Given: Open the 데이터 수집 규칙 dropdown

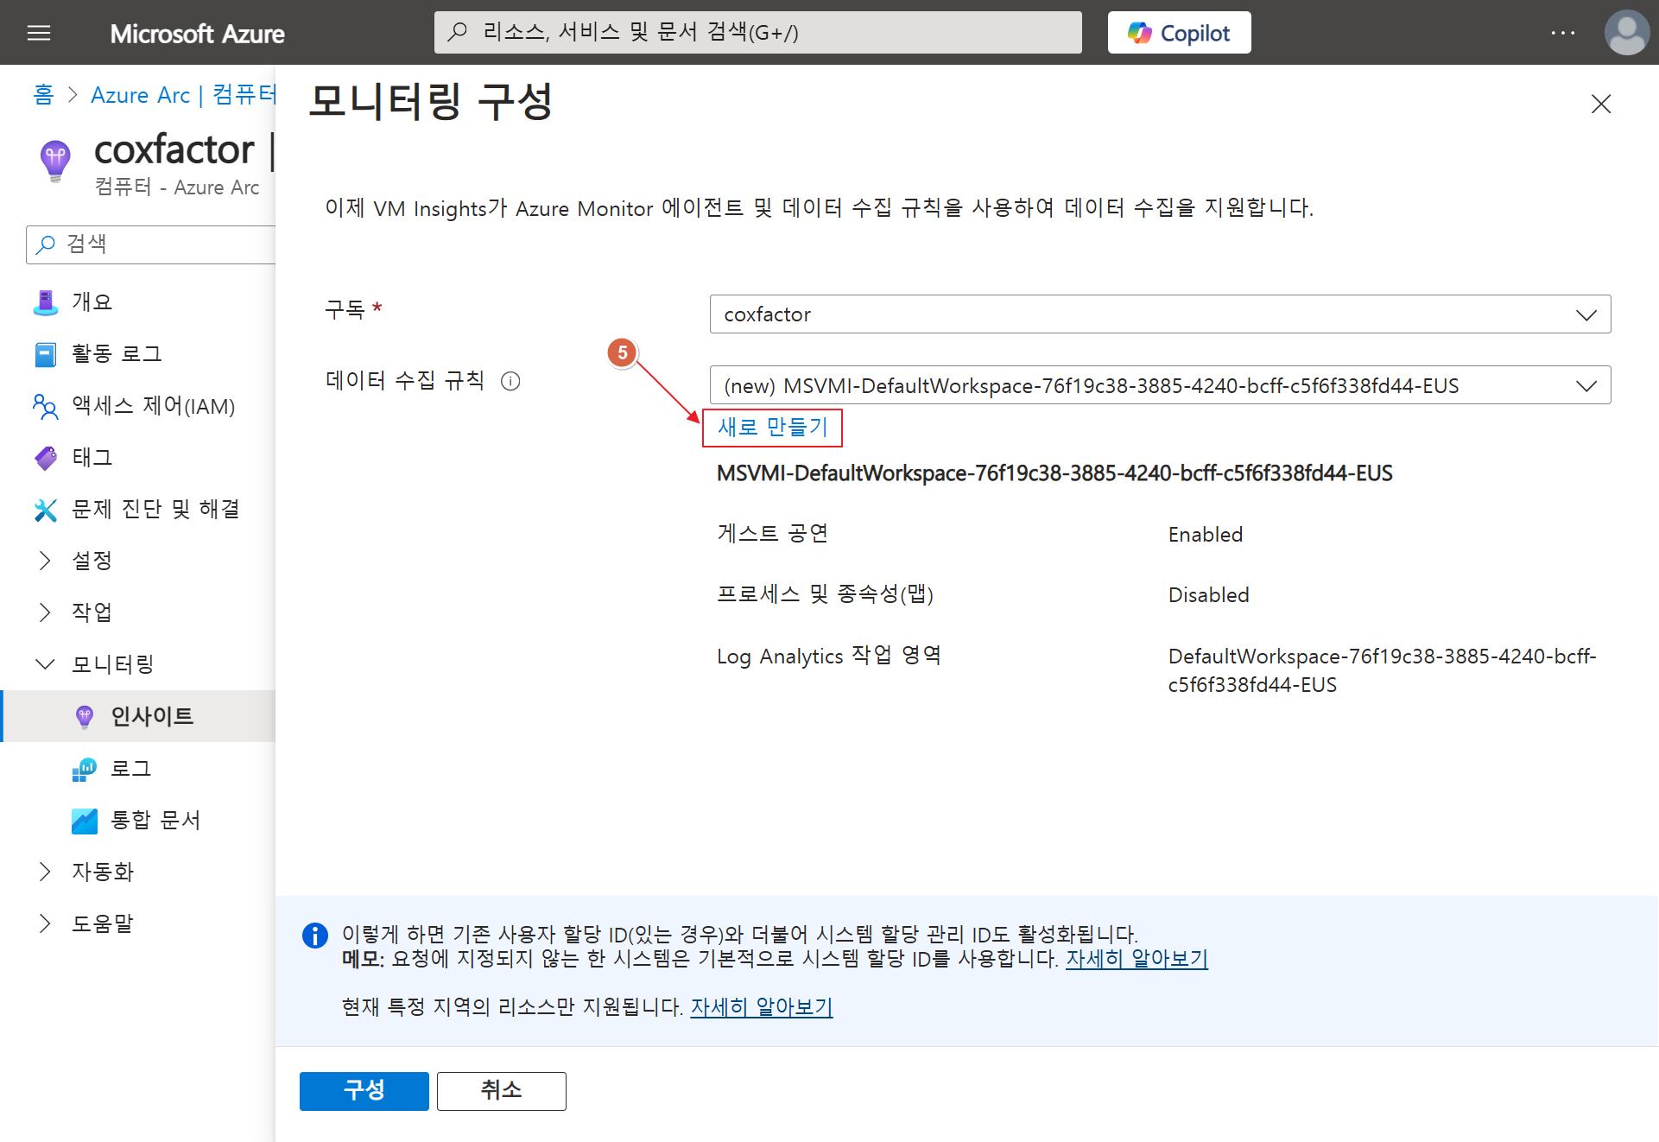Looking at the screenshot, I should click(1160, 385).
